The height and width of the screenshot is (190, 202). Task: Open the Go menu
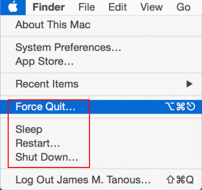click(184, 7)
